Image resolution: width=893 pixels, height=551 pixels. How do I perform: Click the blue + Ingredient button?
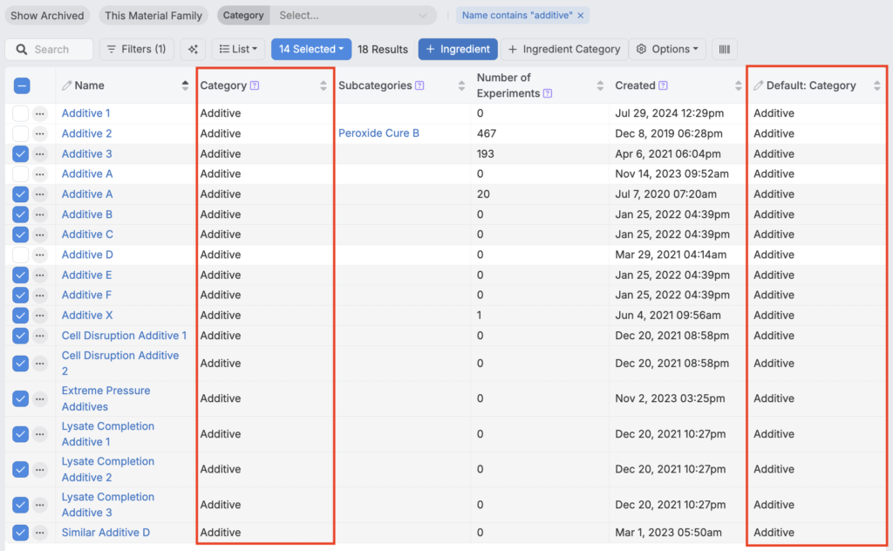(458, 50)
